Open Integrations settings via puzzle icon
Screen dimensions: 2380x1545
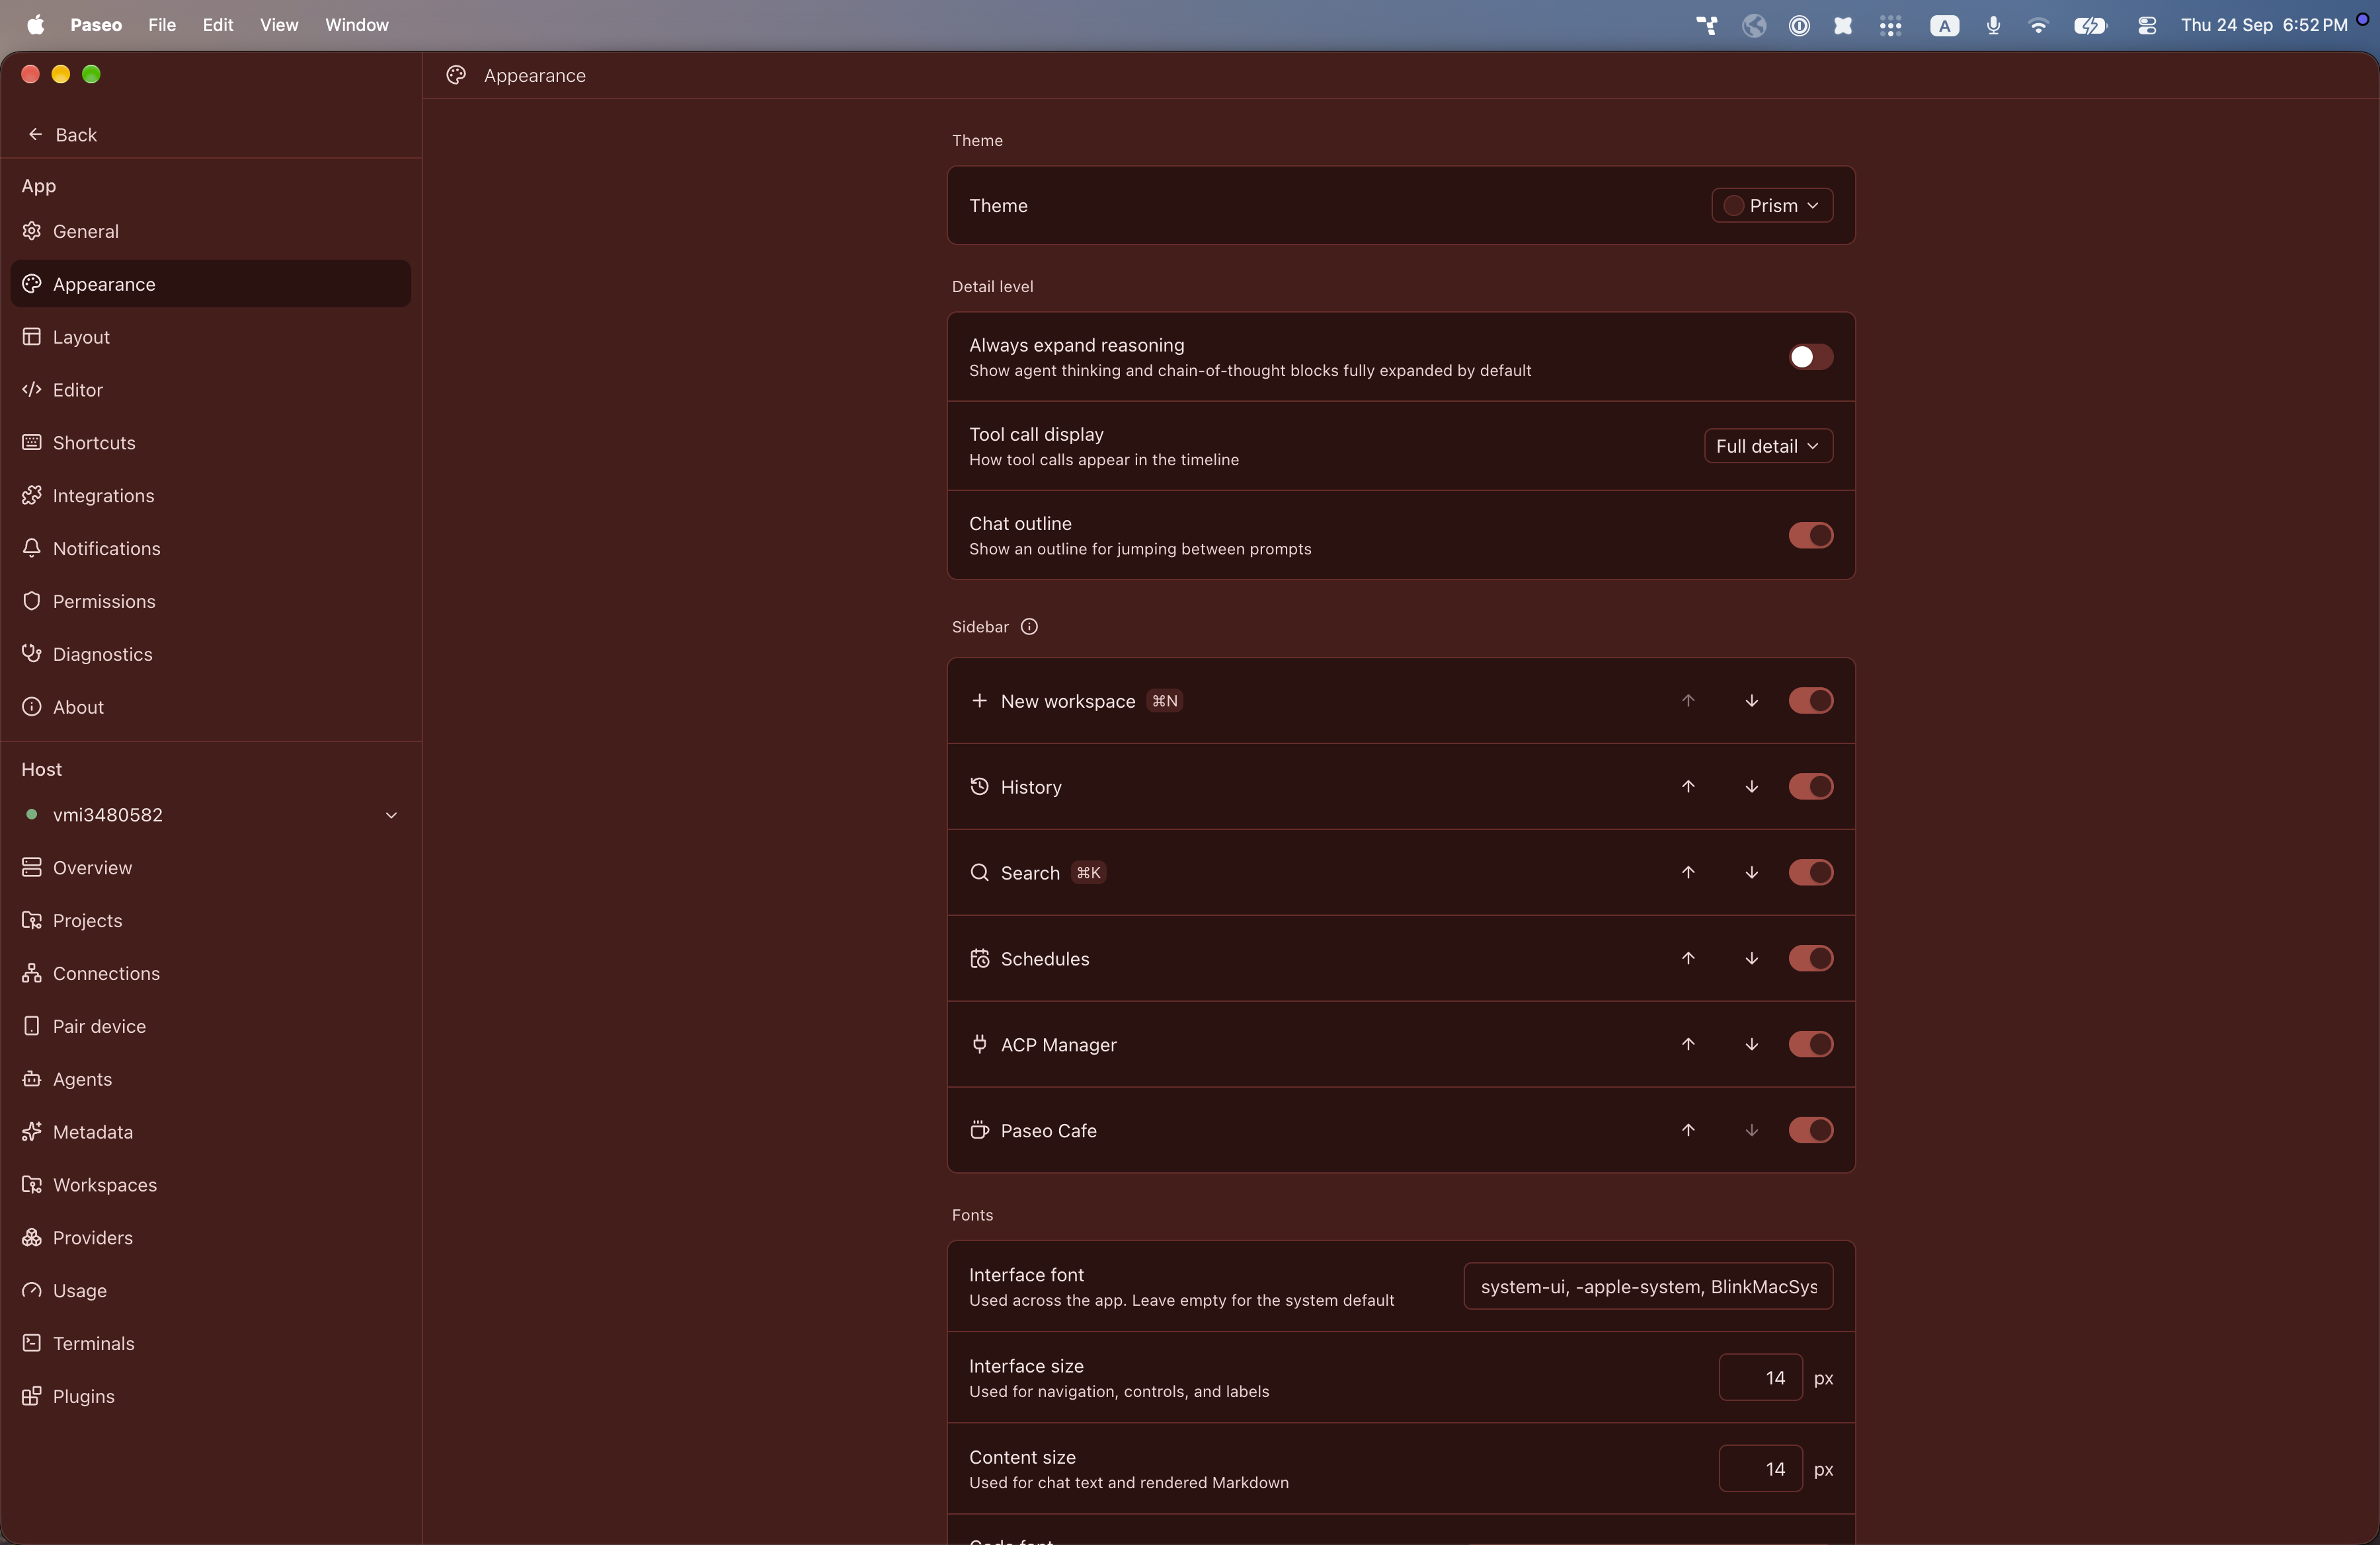pyautogui.click(x=32, y=495)
